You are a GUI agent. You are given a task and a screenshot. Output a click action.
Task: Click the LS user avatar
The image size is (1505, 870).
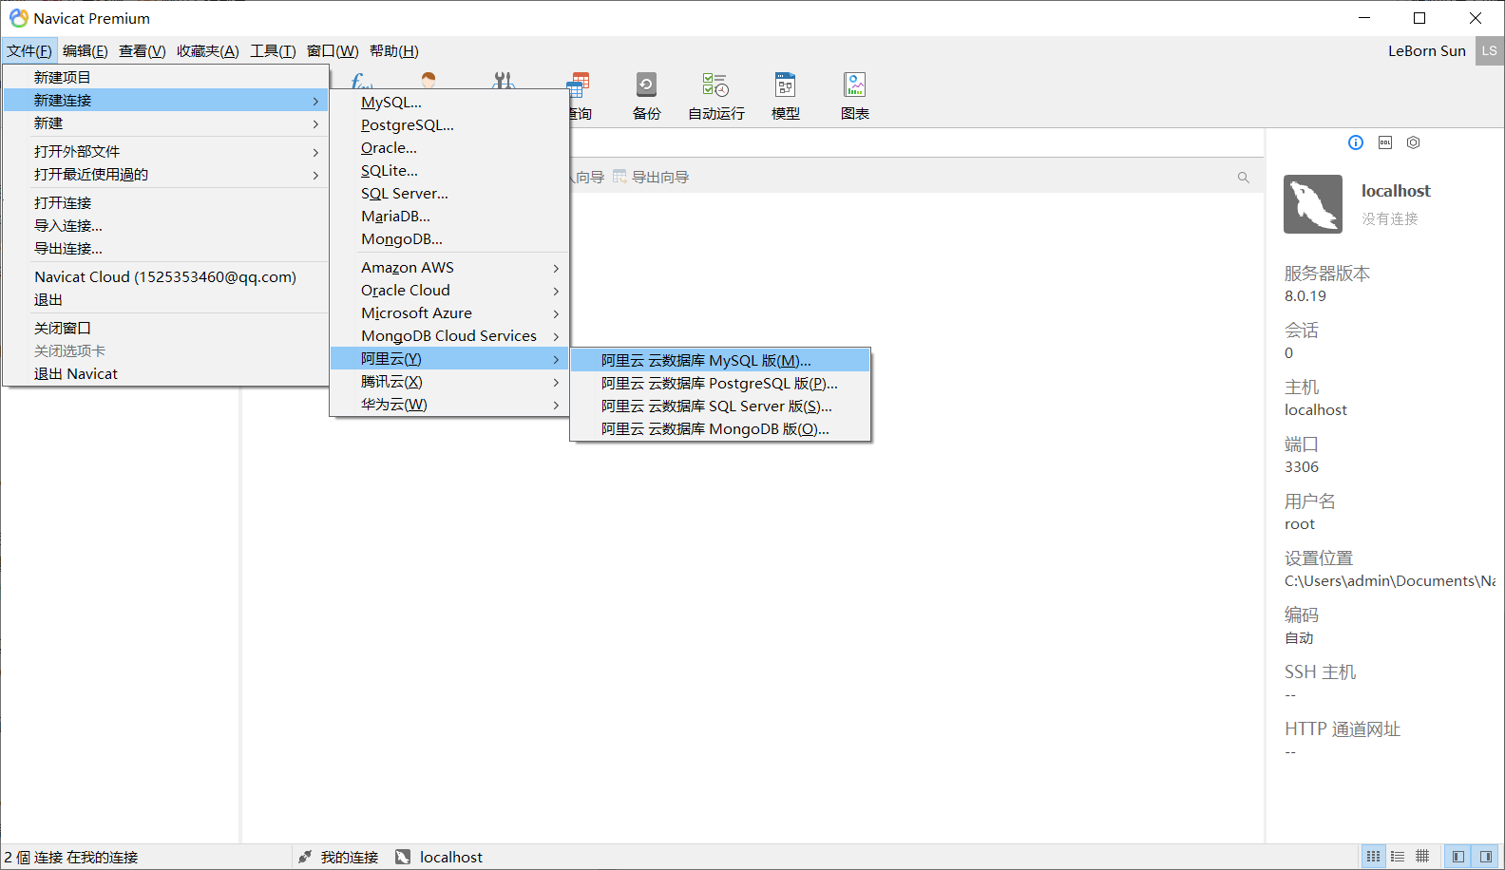[x=1489, y=51]
